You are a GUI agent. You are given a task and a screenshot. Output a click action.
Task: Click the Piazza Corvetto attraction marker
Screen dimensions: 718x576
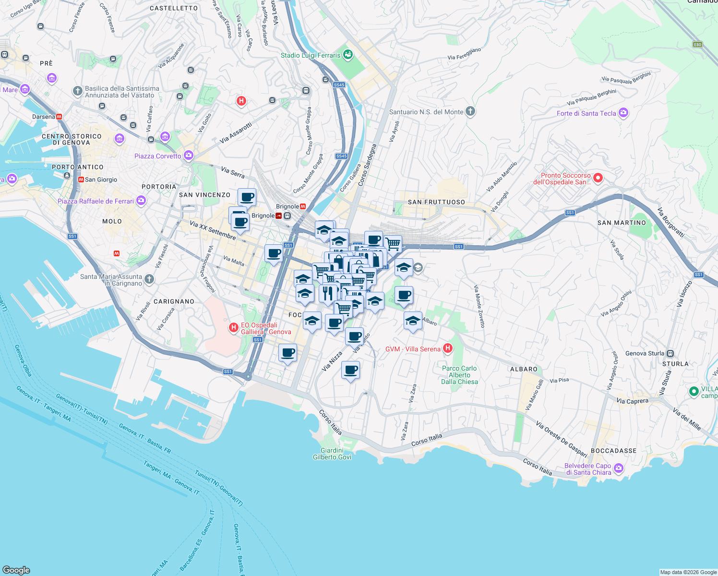pos(188,155)
